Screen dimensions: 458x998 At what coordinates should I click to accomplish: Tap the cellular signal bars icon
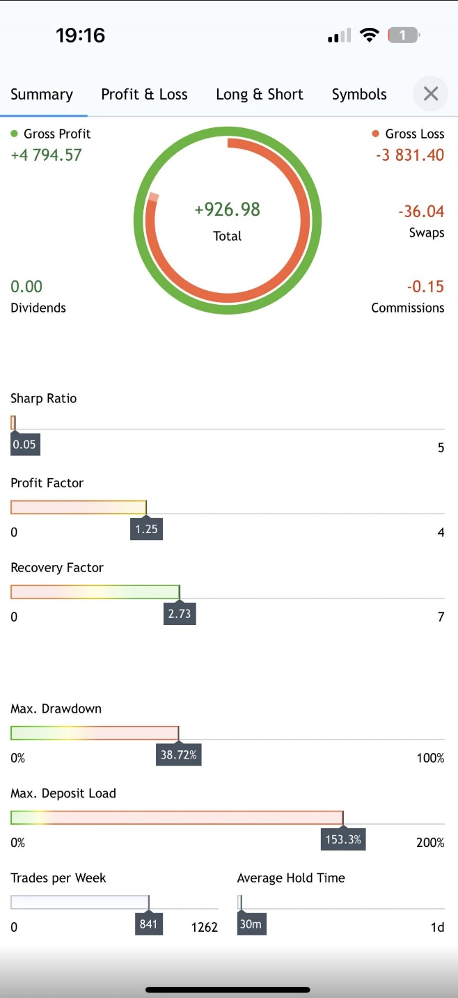[x=339, y=35]
